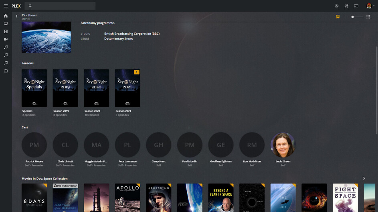This screenshot has width=378, height=212.
Task: Click the page vertical scrollbar
Action: click(x=376, y=90)
